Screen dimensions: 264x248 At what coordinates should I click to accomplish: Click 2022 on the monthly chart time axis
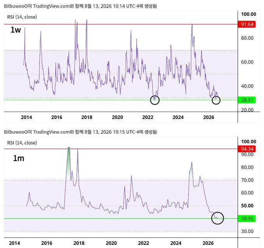coord(143,243)
